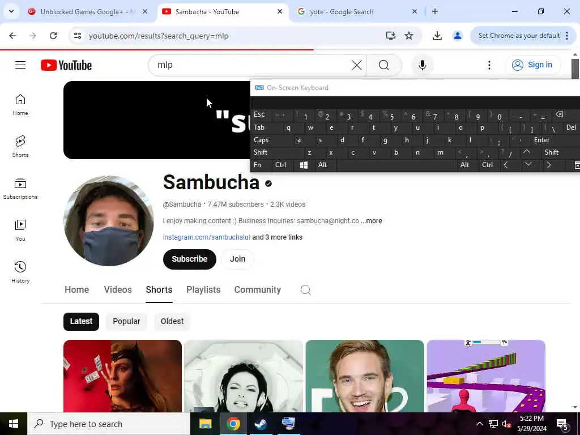
Task: Open Chrome profile icon
Action: tap(458, 36)
